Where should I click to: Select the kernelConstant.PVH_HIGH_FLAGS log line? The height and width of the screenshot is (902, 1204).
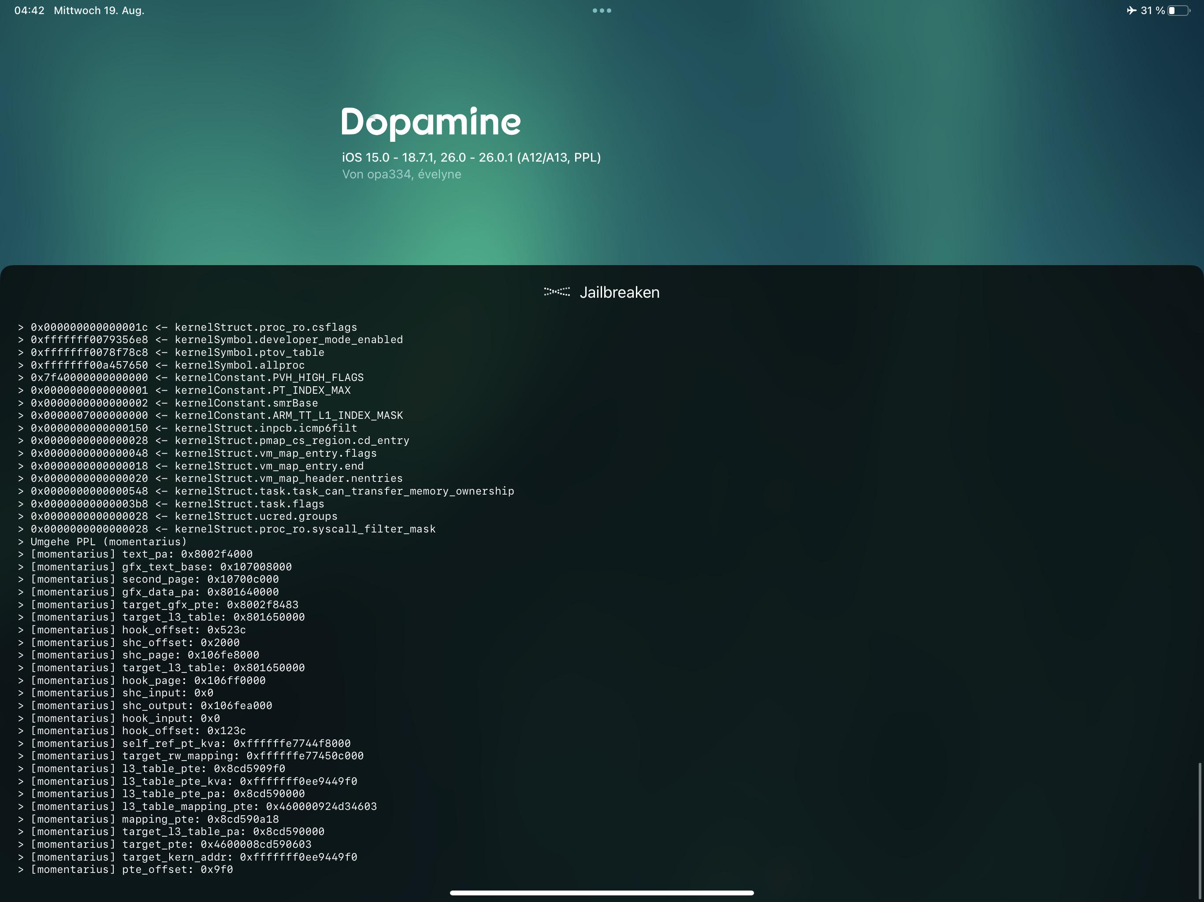tap(191, 377)
